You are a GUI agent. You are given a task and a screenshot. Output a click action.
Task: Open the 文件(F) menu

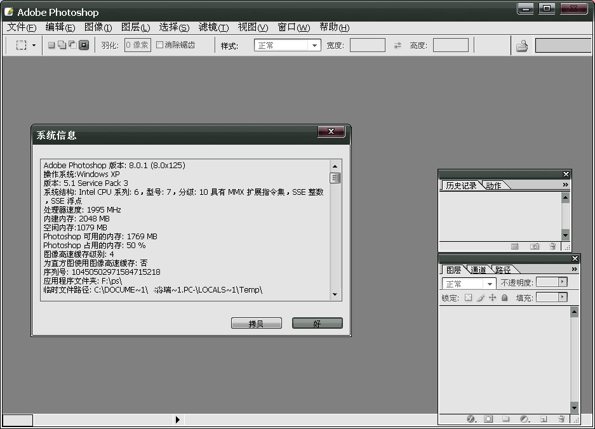[x=22, y=27]
